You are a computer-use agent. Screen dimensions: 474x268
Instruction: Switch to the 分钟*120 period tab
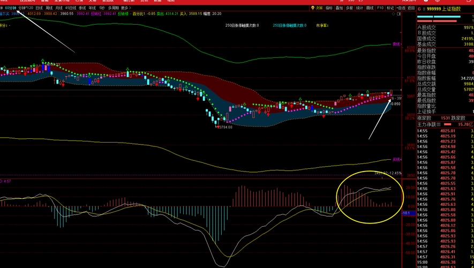[26, 8]
